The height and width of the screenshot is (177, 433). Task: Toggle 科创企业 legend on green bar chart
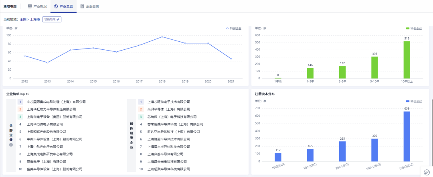414,28
